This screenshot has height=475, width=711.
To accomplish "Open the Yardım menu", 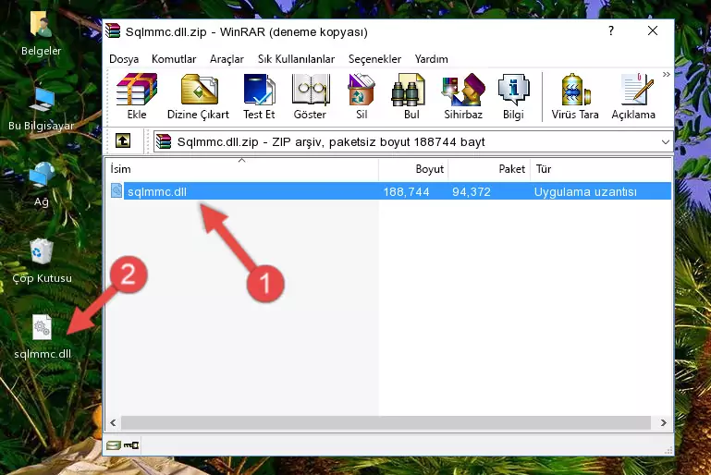I will coord(431,59).
